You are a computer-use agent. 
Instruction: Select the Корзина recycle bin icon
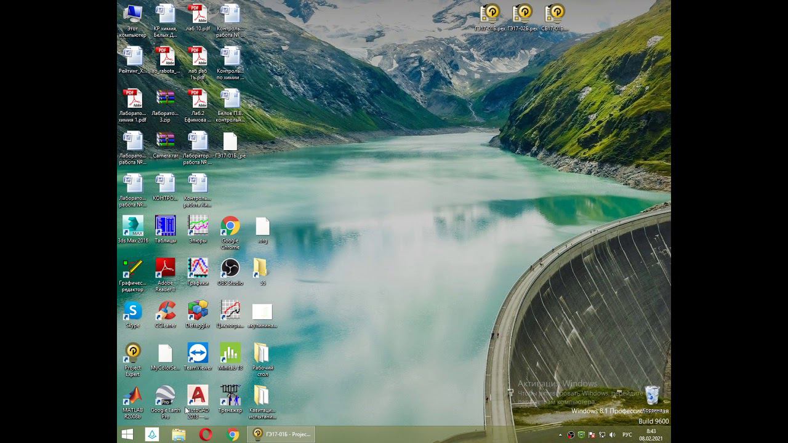tap(654, 399)
